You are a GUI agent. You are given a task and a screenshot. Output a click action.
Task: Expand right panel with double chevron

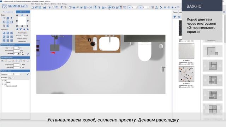point(224,12)
